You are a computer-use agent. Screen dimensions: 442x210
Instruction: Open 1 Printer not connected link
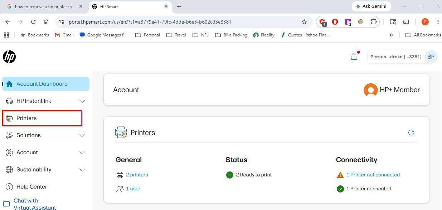373,175
